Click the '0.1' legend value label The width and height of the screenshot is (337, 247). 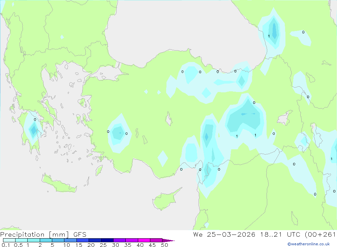pos(6,245)
